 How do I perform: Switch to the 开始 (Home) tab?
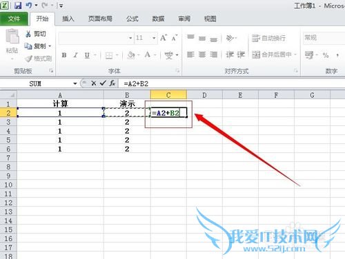point(42,19)
